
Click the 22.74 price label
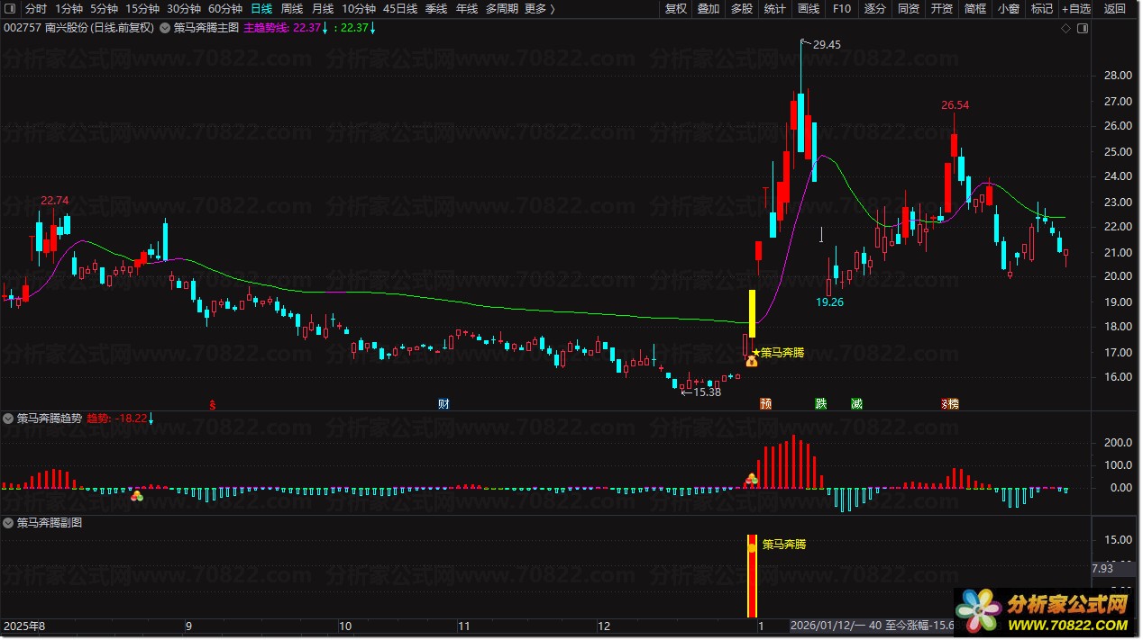click(55, 200)
